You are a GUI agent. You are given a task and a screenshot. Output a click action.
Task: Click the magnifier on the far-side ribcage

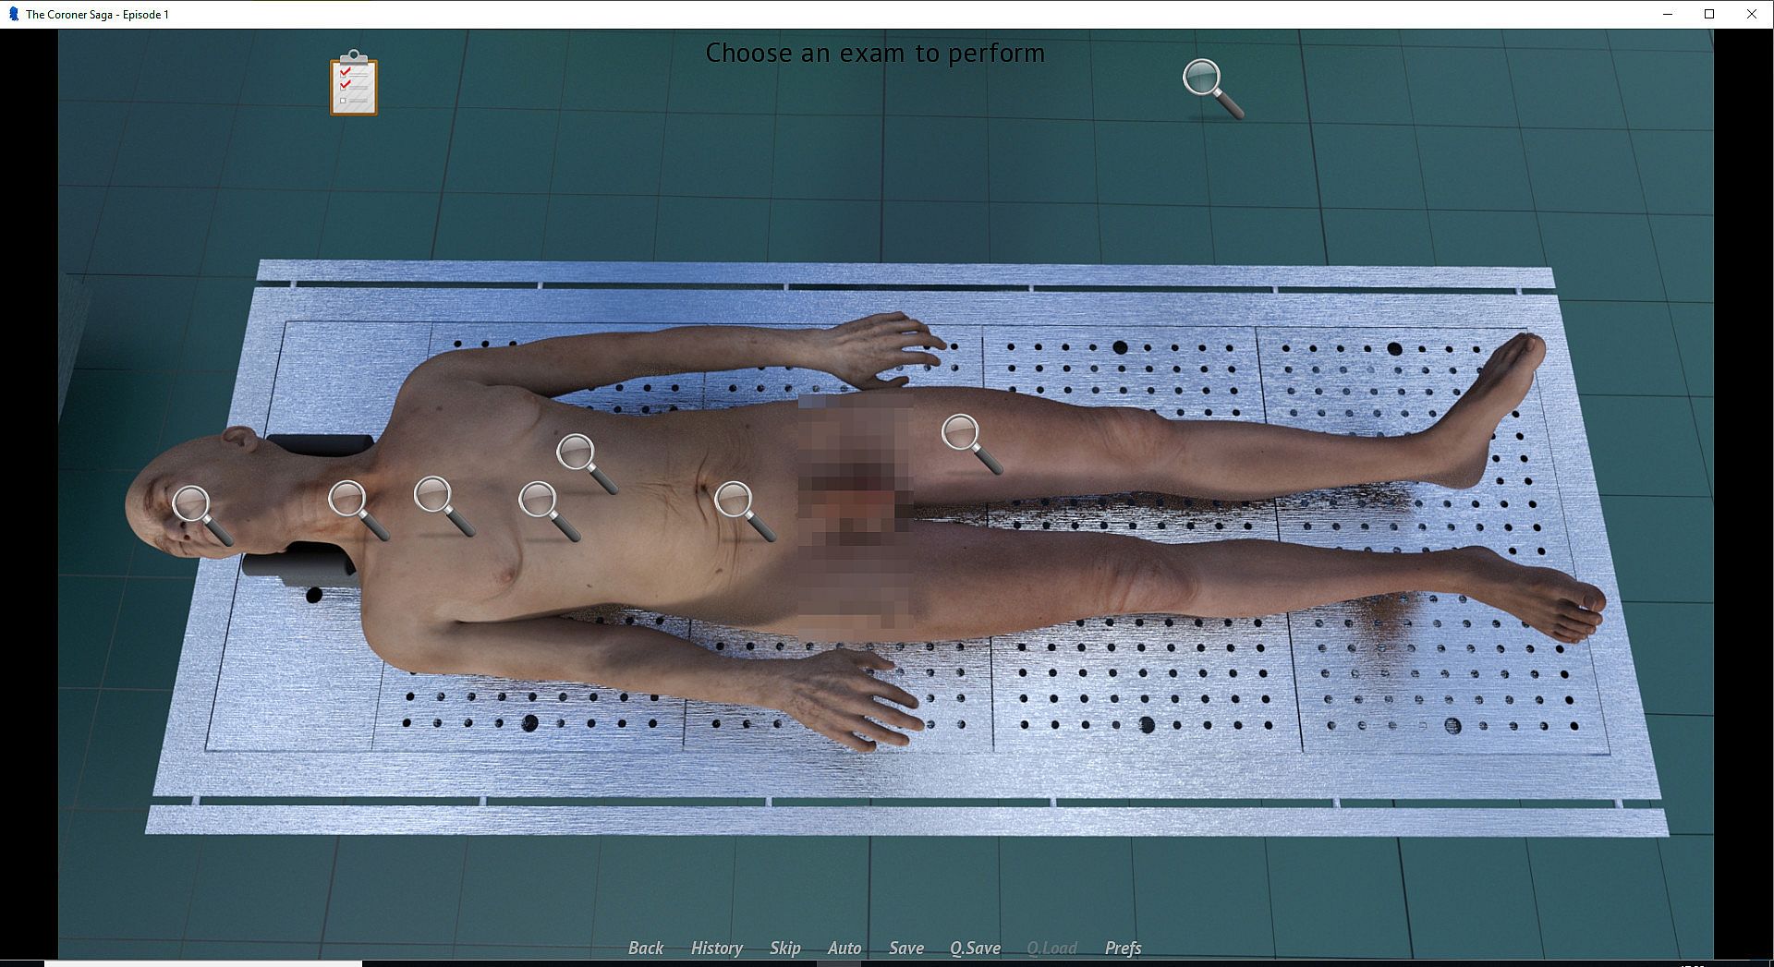click(x=587, y=464)
